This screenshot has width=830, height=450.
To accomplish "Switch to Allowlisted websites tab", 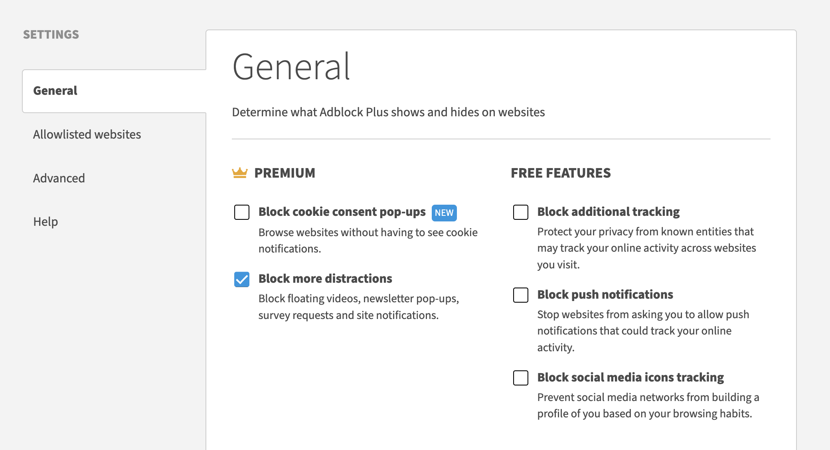I will tap(87, 135).
